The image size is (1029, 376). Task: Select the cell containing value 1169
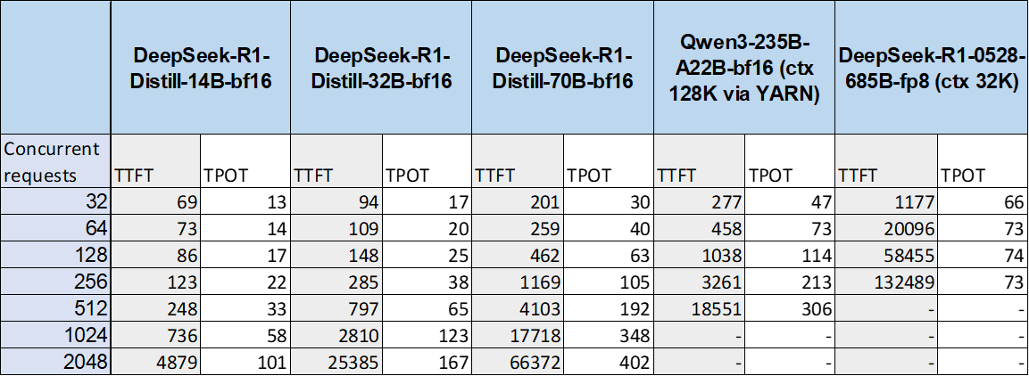(518, 282)
